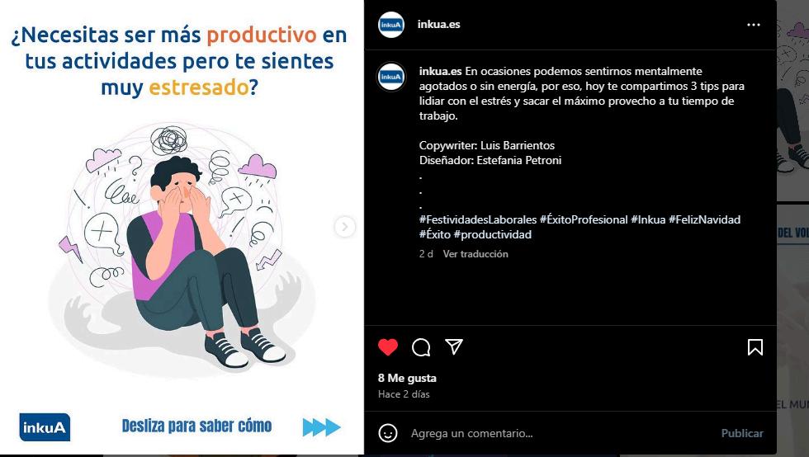Open the comment bubble icon
Image resolution: width=809 pixels, height=457 pixels.
(421, 347)
